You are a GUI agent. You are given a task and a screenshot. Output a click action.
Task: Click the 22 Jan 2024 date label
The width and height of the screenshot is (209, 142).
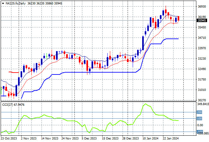[171, 139]
